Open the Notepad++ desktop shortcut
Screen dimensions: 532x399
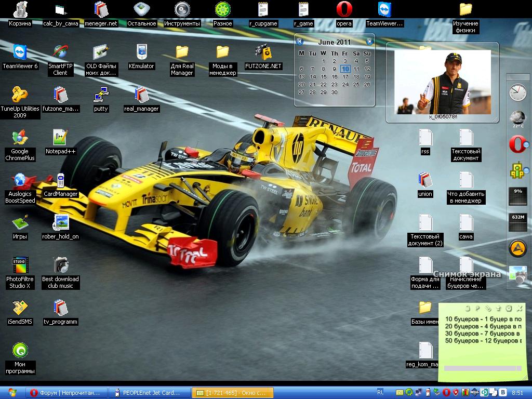60,139
